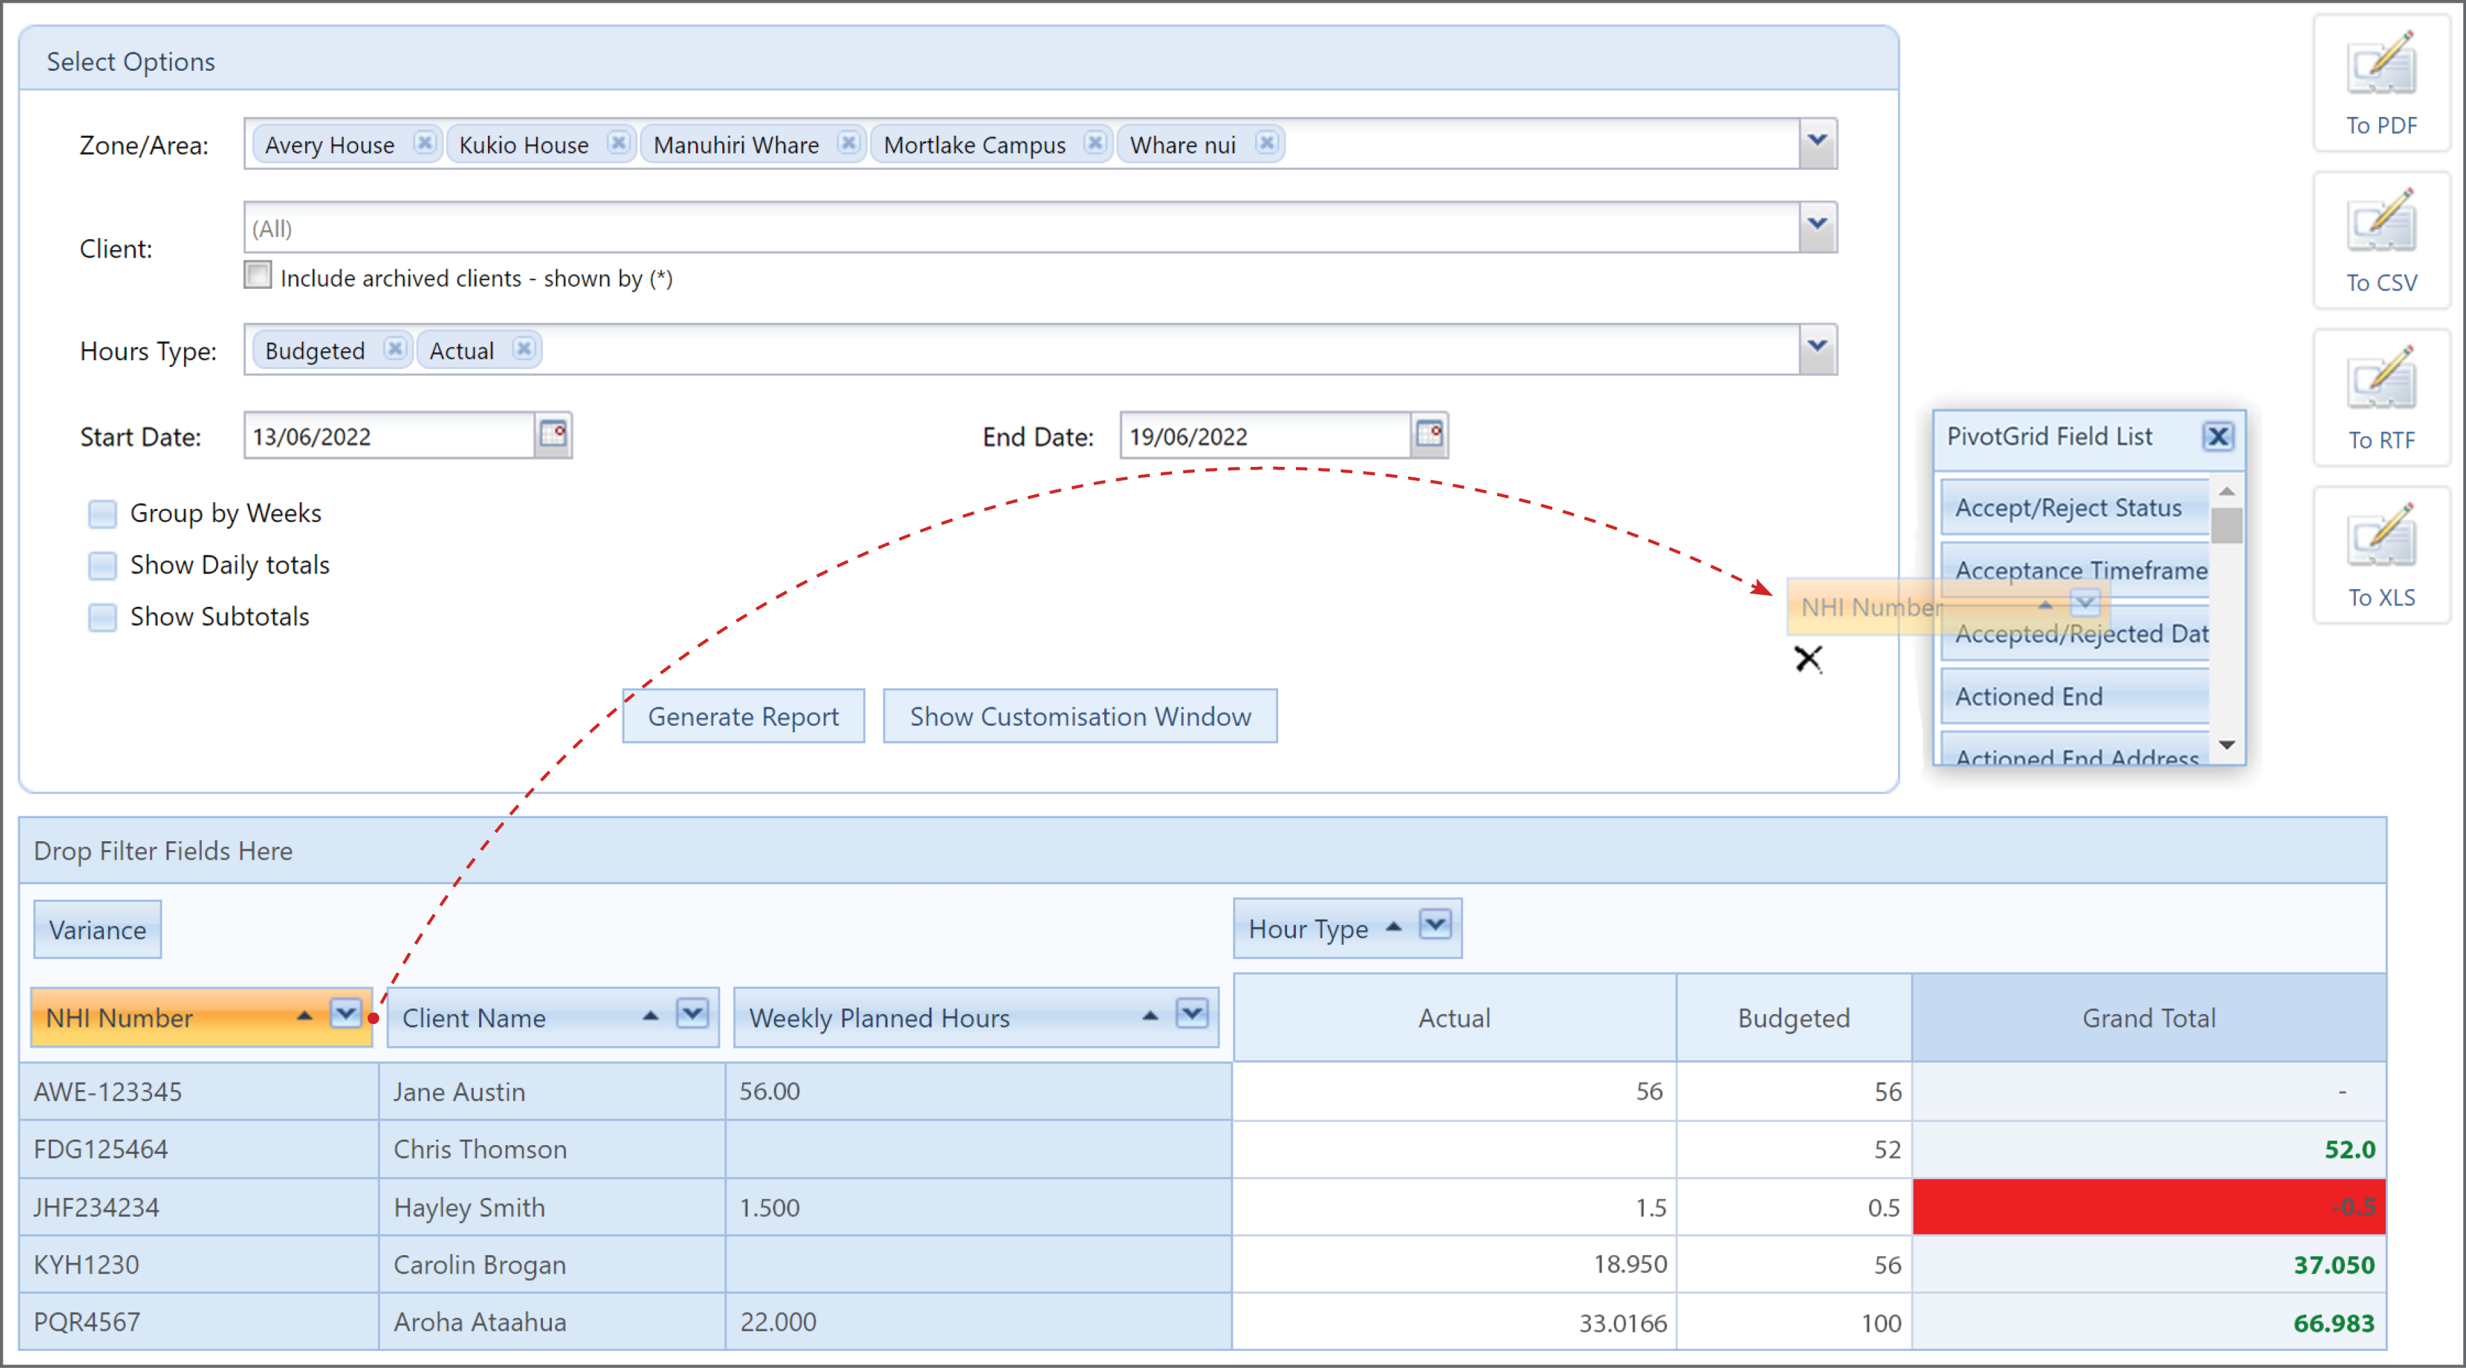This screenshot has width=2466, height=1368.
Task: Sort Hour Type field using sort arrow
Action: coord(1394,927)
